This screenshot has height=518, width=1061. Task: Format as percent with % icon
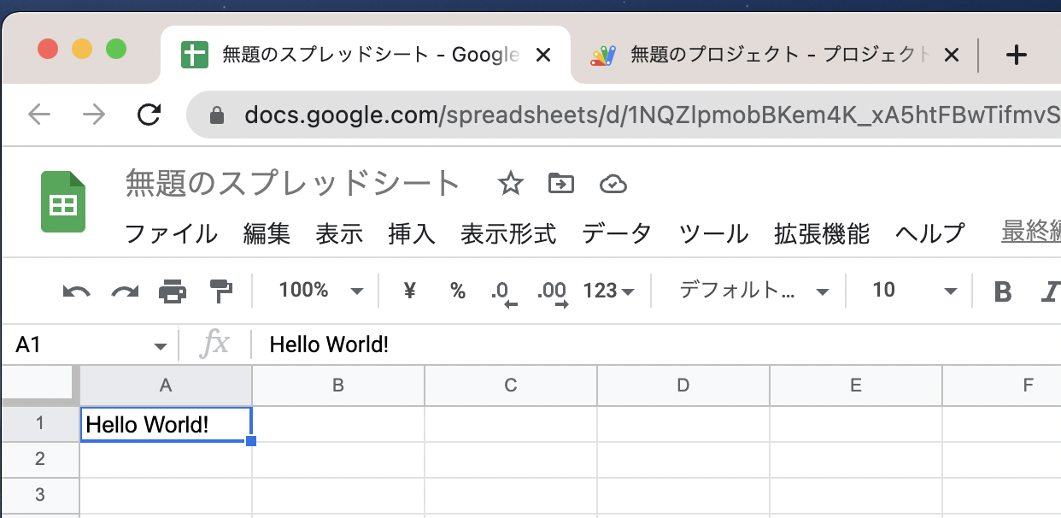pos(458,291)
